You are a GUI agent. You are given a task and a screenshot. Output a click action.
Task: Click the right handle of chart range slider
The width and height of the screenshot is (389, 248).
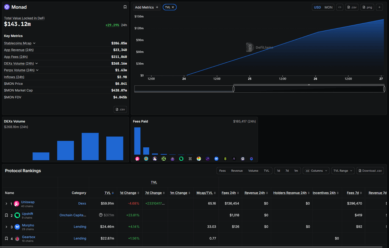point(384,89)
